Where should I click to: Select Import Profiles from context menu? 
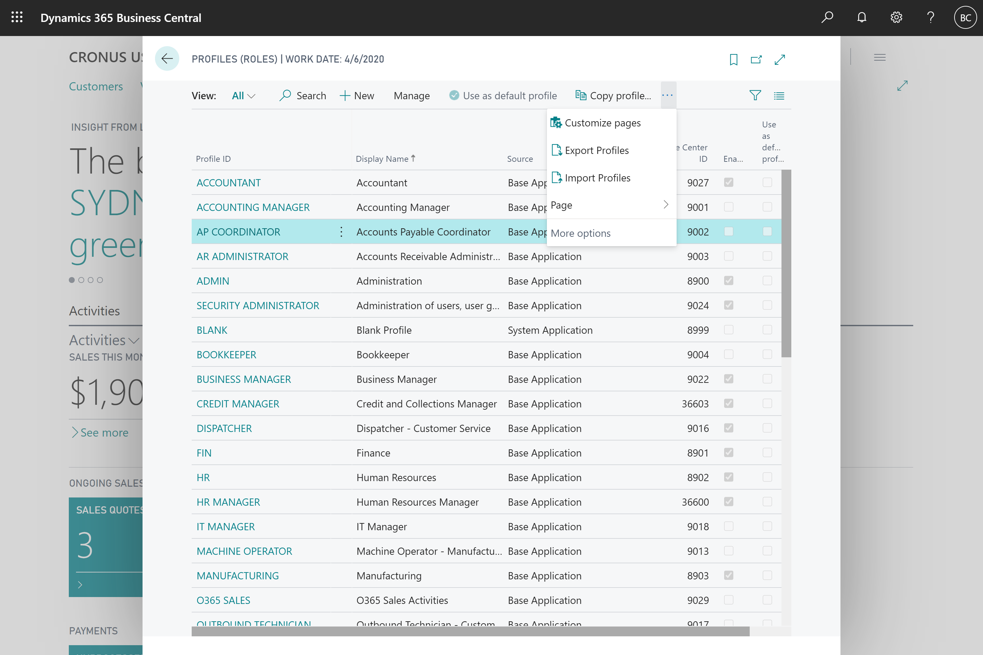[x=598, y=178]
